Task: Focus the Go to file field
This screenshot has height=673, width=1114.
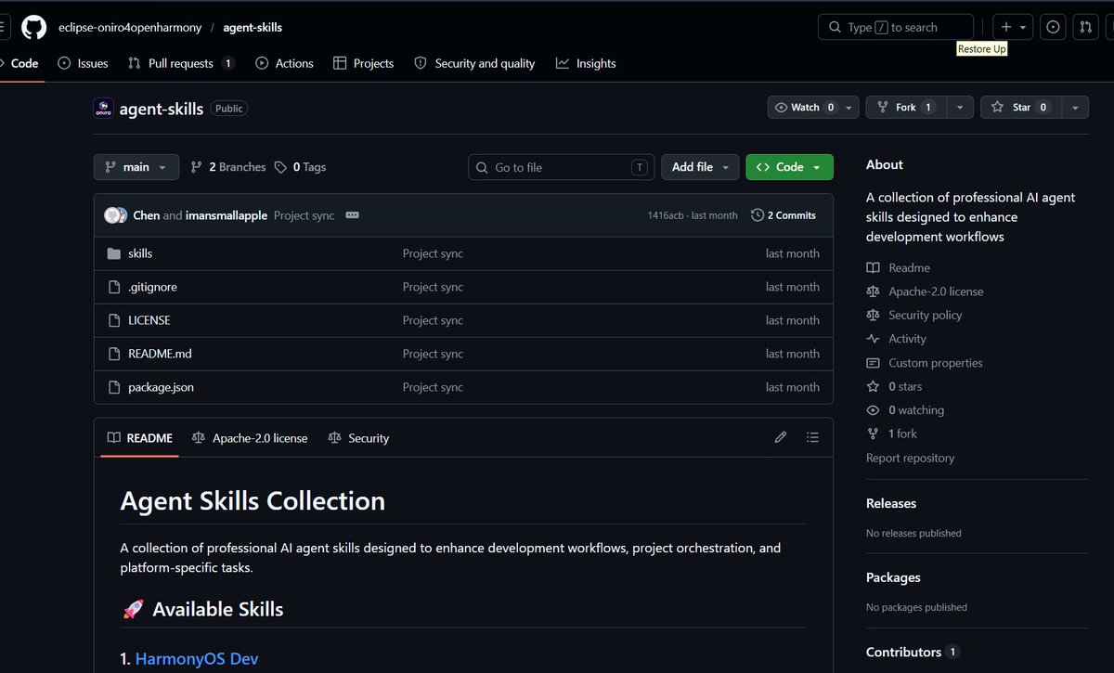Action: (x=561, y=167)
